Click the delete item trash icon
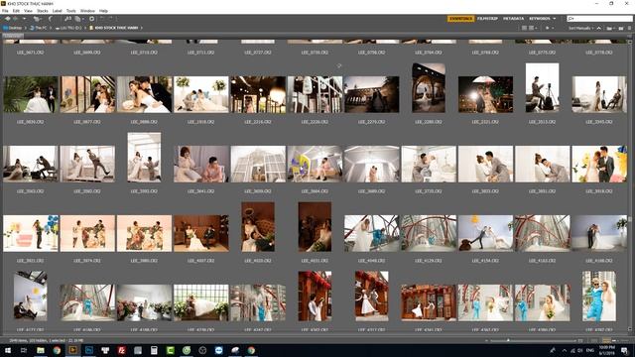635x357 pixels. (x=630, y=28)
